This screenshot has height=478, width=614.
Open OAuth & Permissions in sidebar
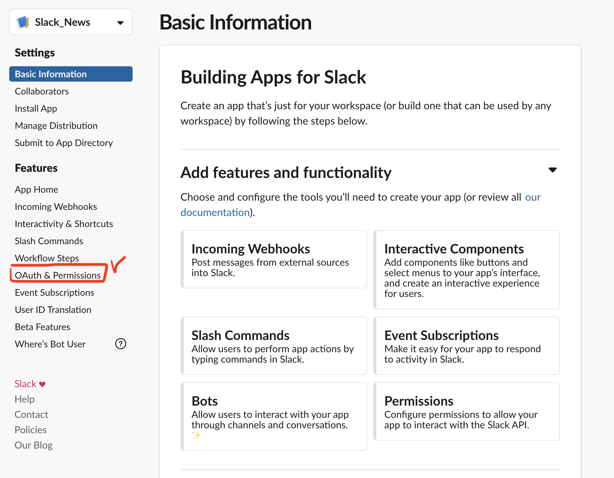[x=58, y=275]
